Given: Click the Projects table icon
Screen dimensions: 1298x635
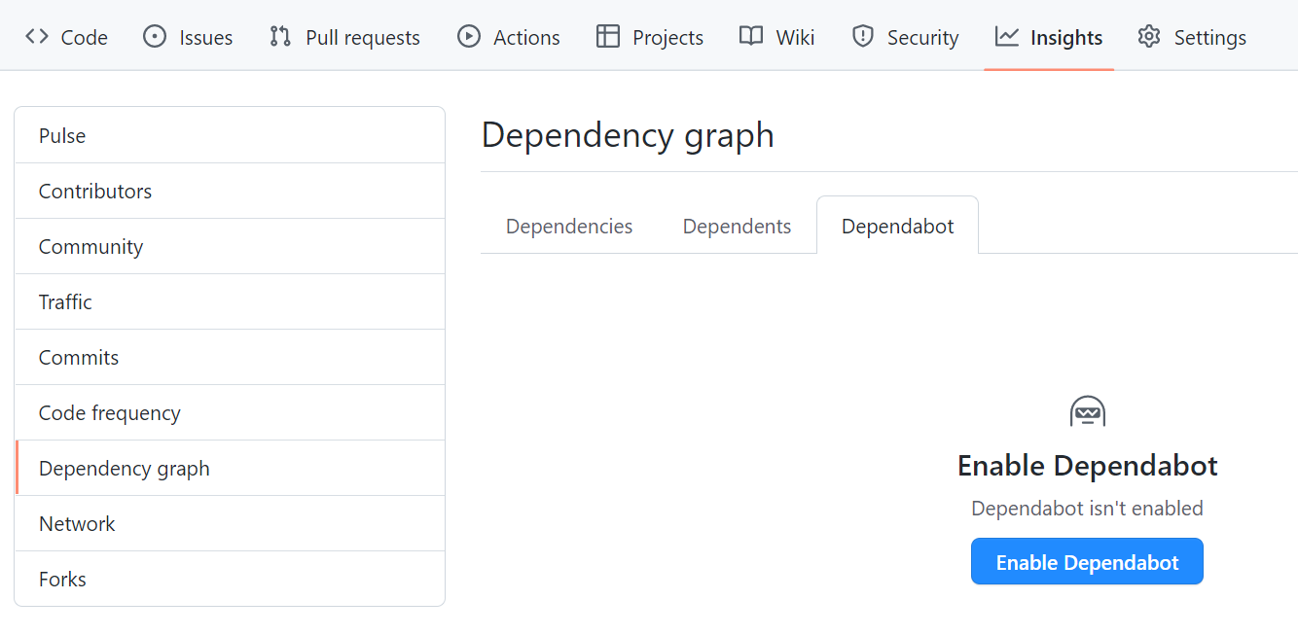Looking at the screenshot, I should click(608, 37).
